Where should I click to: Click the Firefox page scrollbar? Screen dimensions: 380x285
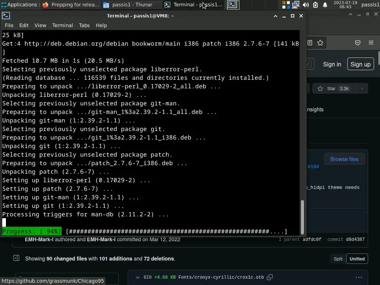[x=379, y=58]
